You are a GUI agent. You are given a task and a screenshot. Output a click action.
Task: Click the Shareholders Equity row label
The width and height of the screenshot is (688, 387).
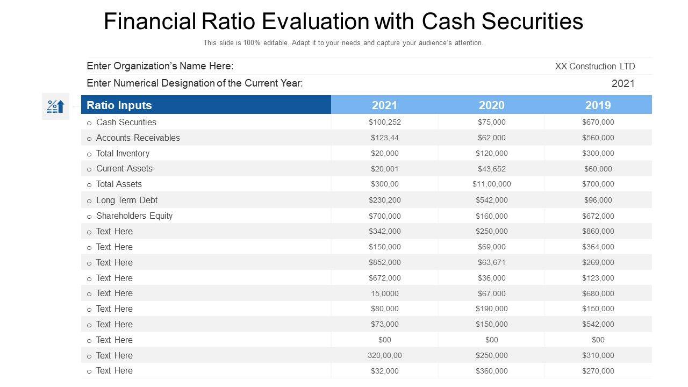tap(134, 216)
